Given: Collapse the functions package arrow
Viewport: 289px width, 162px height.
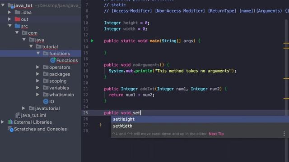Looking at the screenshot, I should (38, 53).
